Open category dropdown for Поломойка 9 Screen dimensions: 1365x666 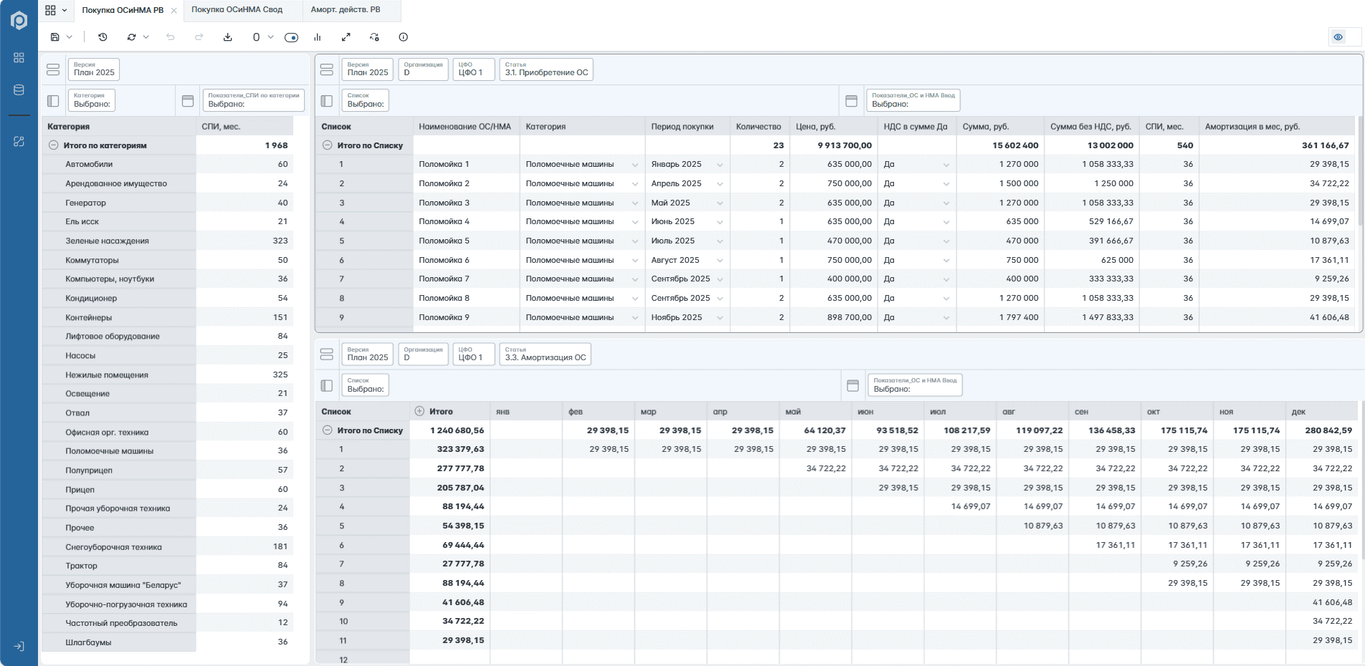click(634, 318)
